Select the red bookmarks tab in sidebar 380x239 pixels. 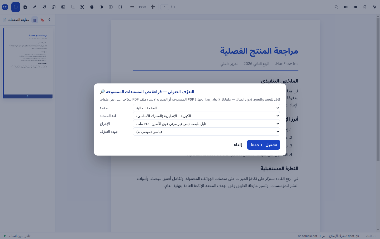pyautogui.click(x=42, y=20)
